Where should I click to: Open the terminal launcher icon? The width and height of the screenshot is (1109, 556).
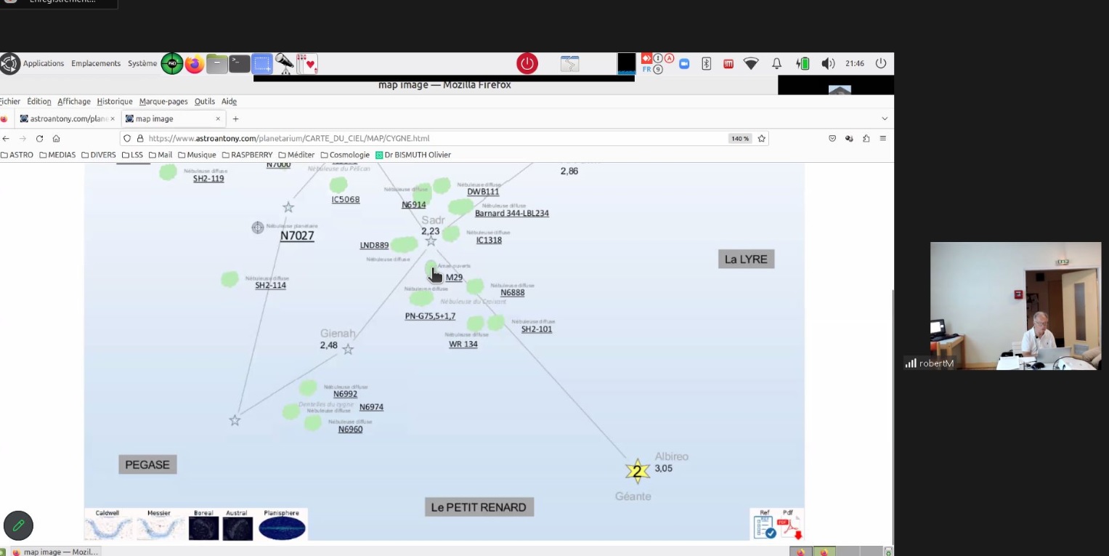(x=240, y=64)
